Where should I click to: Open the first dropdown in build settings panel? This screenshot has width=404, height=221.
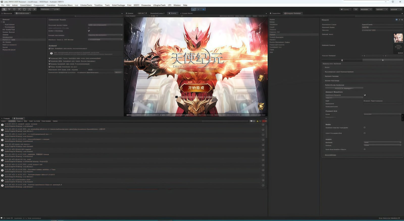pos(105,25)
